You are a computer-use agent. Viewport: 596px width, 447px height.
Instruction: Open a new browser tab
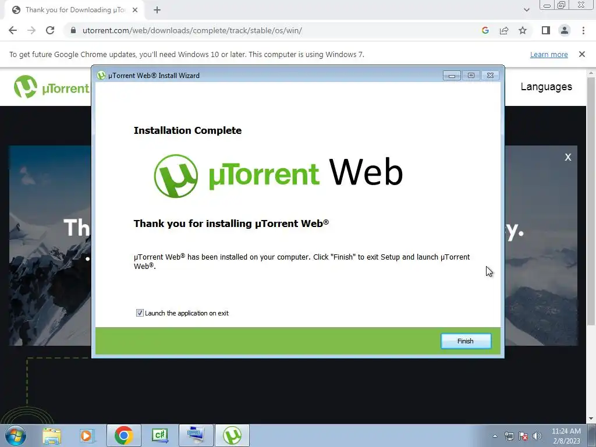pyautogui.click(x=157, y=10)
